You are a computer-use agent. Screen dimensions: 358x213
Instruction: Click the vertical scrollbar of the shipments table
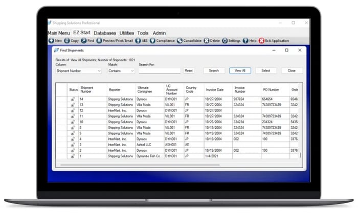point(300,155)
